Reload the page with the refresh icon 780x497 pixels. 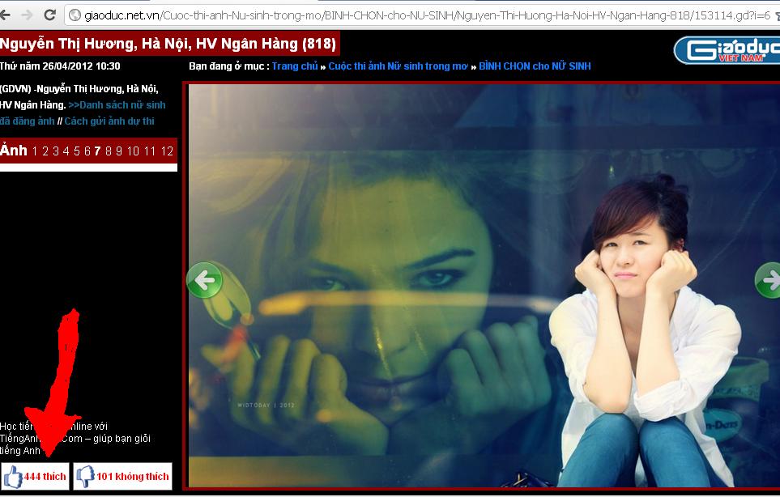tap(49, 15)
